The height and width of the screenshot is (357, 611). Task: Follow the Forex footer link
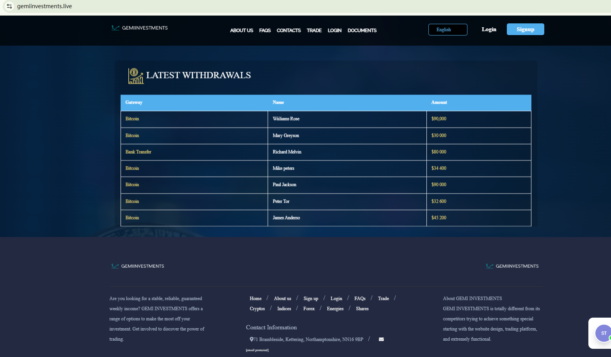309,309
